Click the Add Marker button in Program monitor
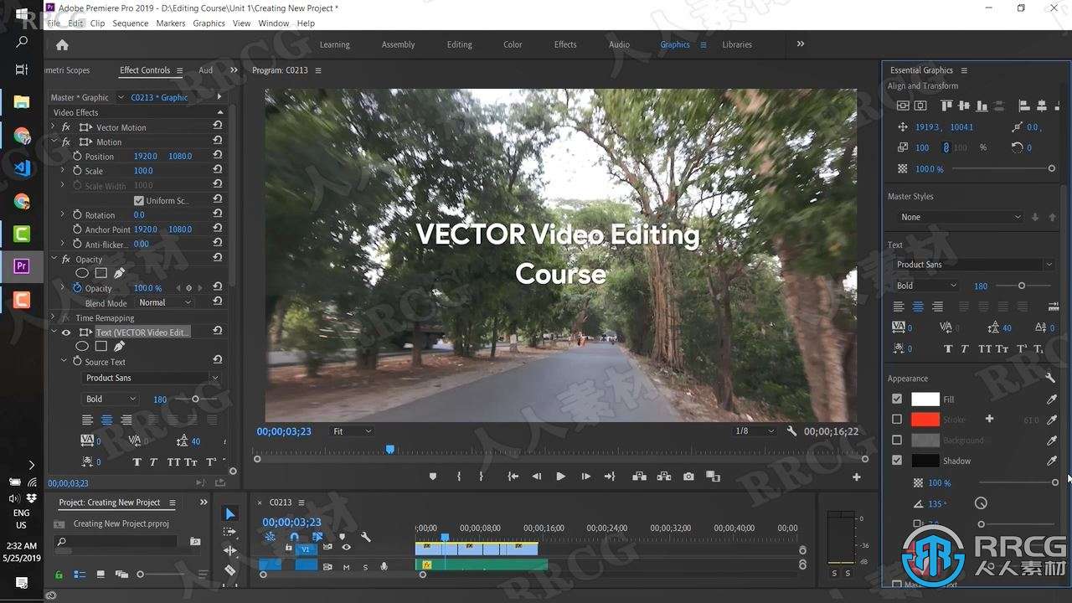The width and height of the screenshot is (1072, 603). [433, 477]
